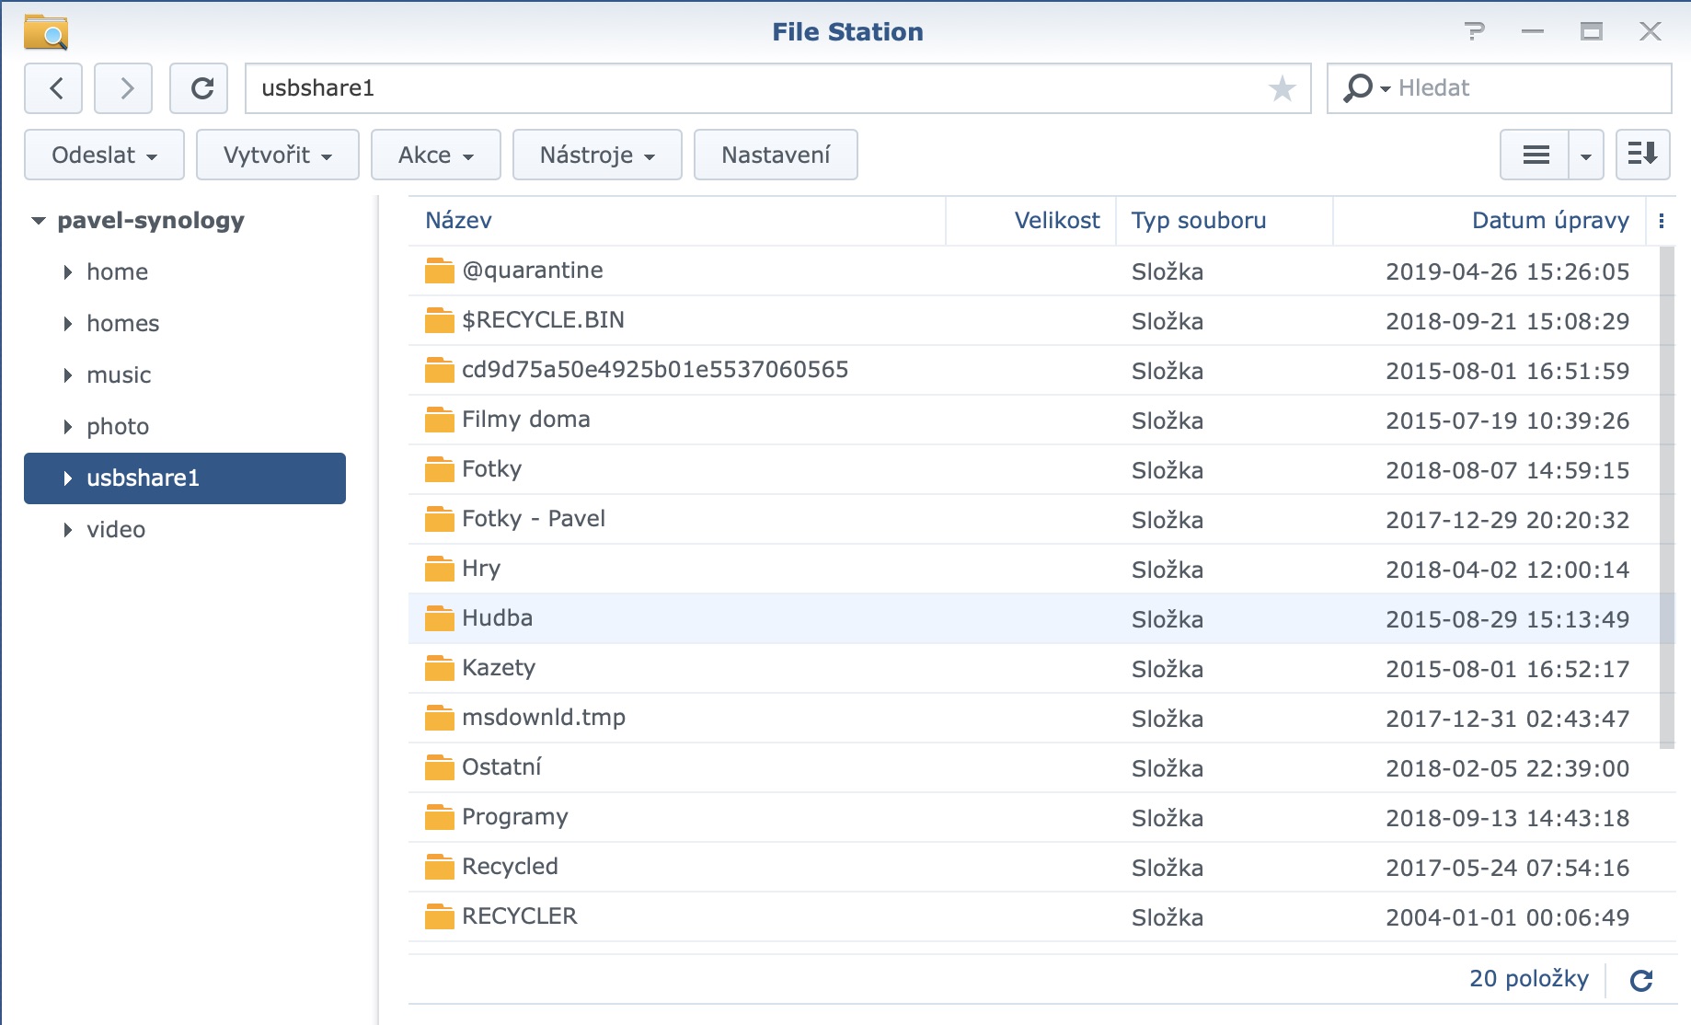Sort files by clicking the Název column header
The height and width of the screenshot is (1025, 1691).
[x=458, y=220]
